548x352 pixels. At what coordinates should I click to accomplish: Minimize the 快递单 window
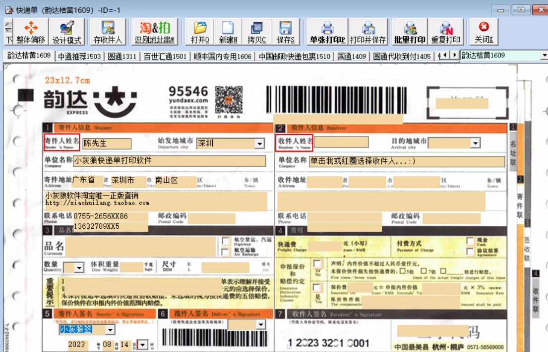point(501,10)
